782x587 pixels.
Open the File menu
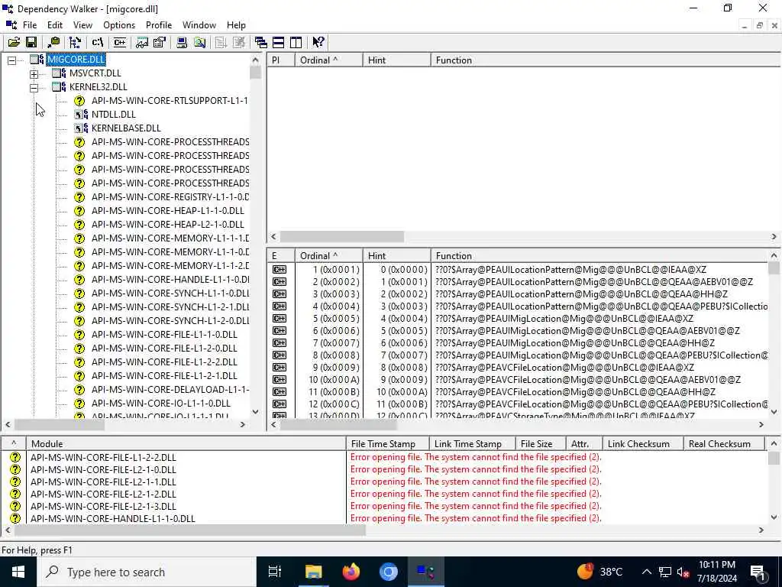click(30, 25)
